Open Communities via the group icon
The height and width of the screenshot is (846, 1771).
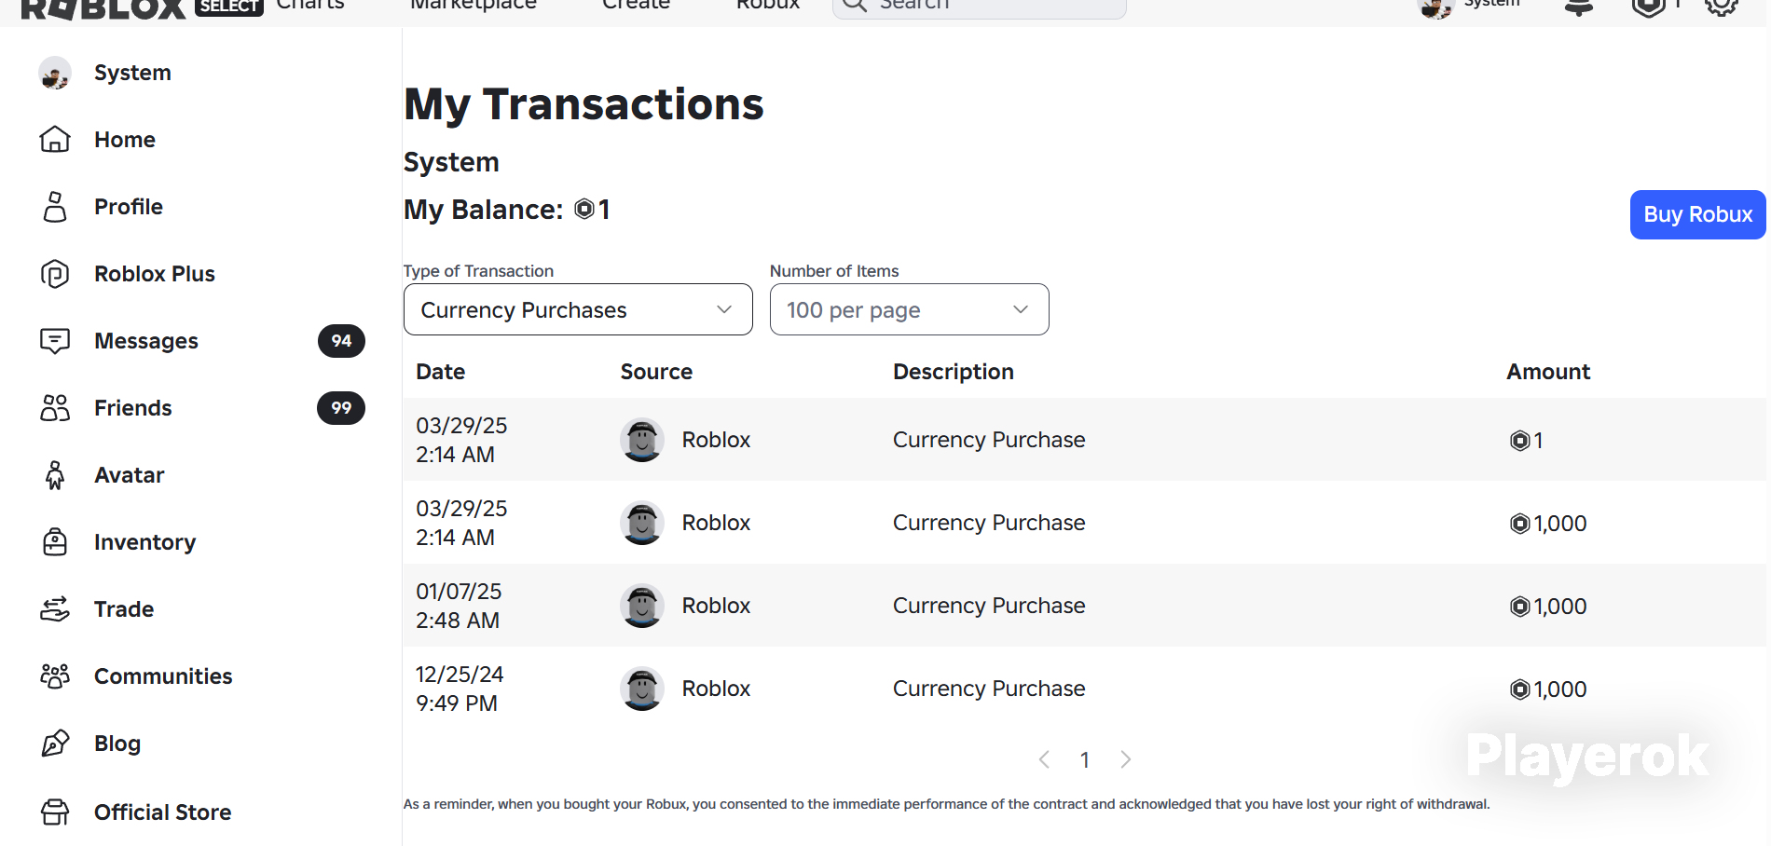[x=55, y=676]
